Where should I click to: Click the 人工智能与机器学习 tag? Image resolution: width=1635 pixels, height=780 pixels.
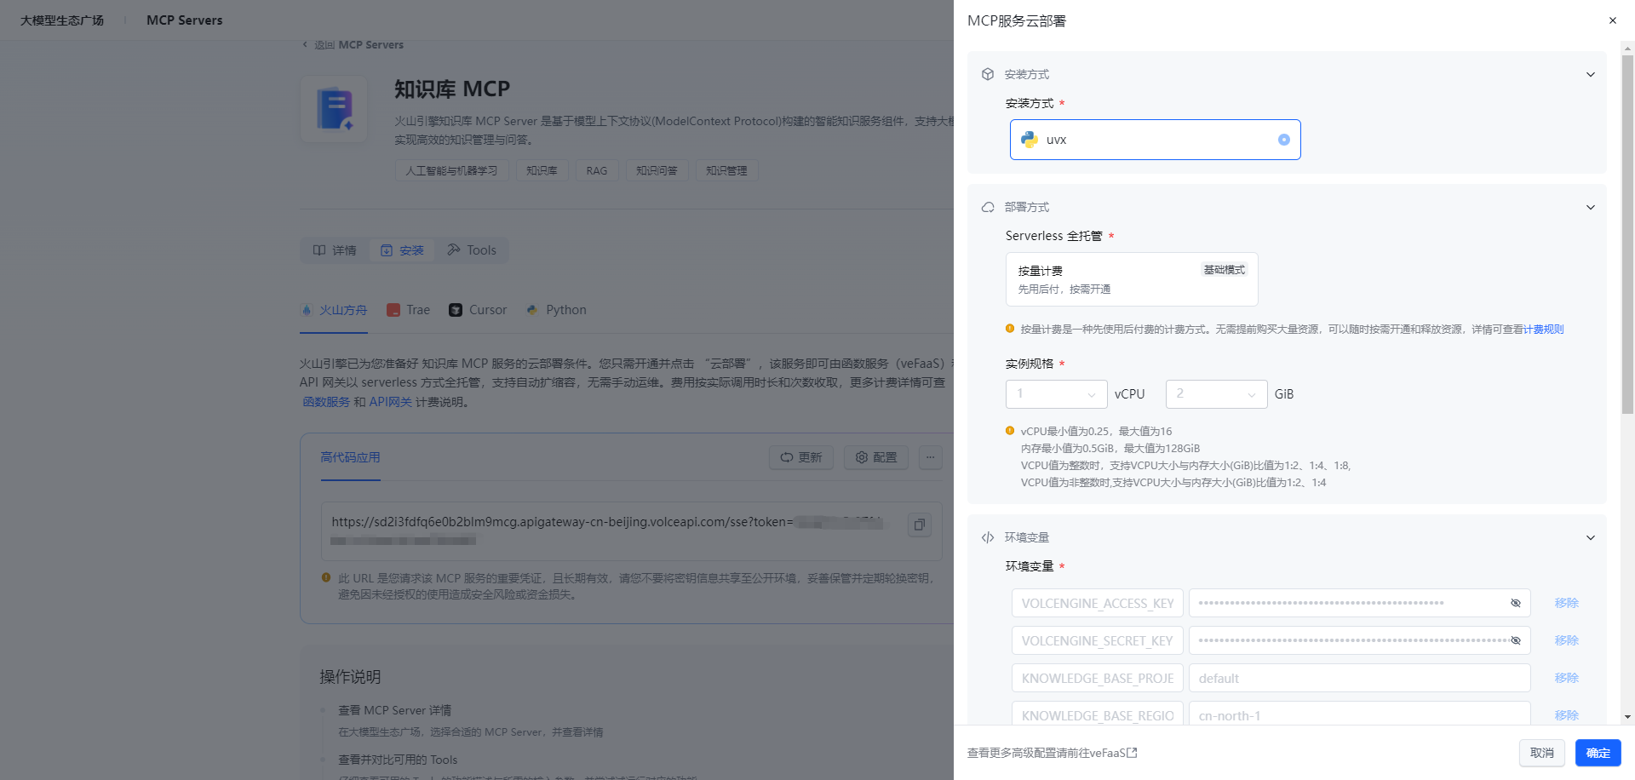pyautogui.click(x=452, y=170)
